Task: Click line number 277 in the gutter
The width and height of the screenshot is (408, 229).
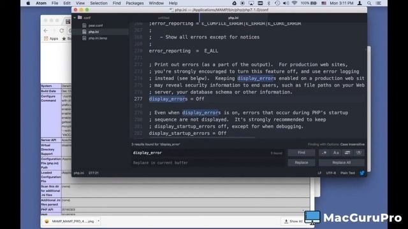Action: pyautogui.click(x=138, y=99)
